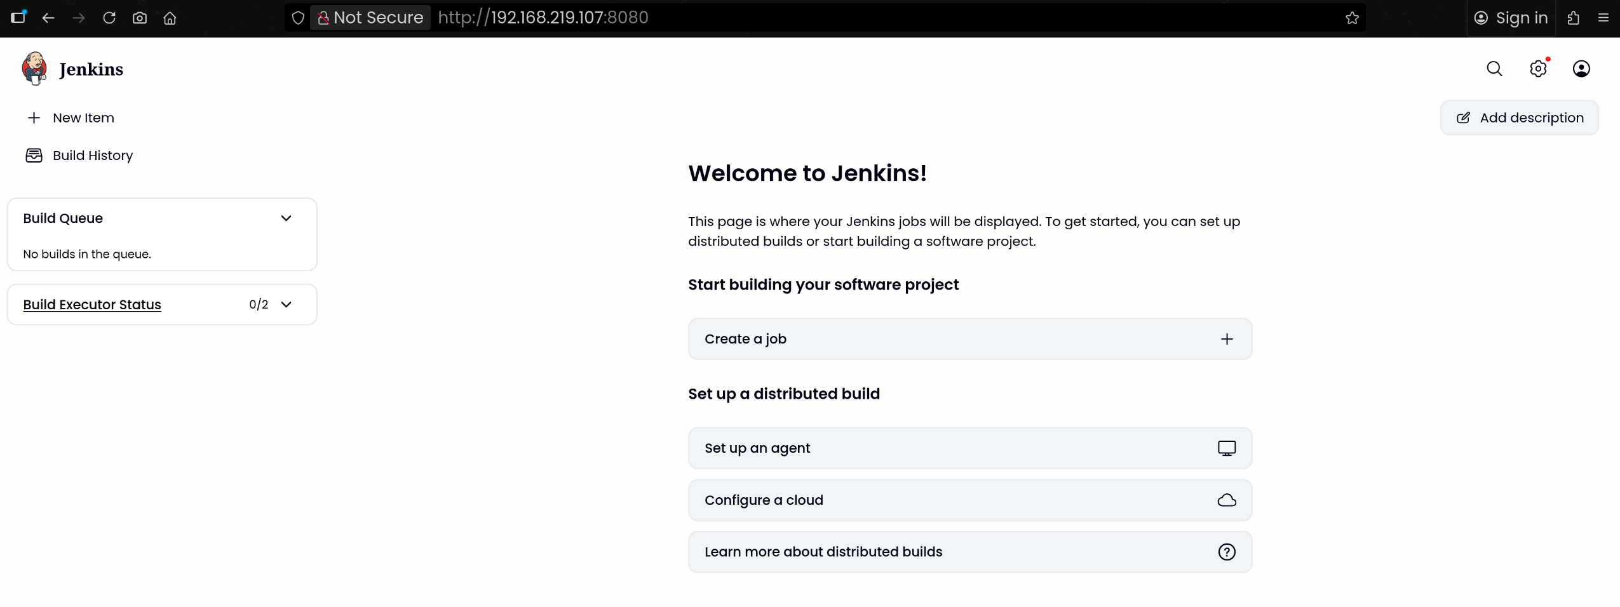Screen dimensions: 1620x607
Task: Go to the browser home page icon
Action: point(170,18)
